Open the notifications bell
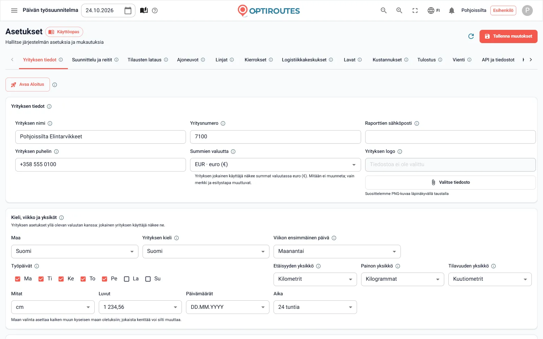543x339 pixels. click(451, 11)
